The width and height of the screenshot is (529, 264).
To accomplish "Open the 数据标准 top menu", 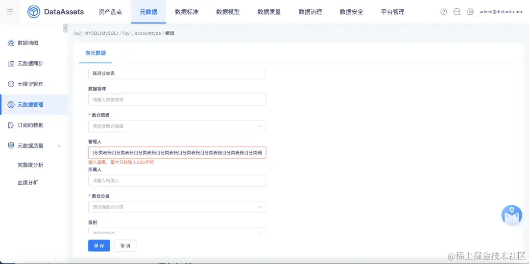I will click(x=187, y=12).
